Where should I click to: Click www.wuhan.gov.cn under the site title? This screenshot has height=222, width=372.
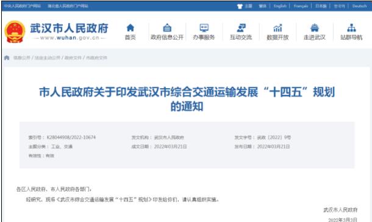tap(70, 38)
